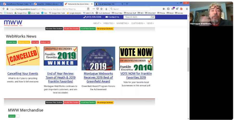Open the Cancelling Your Events article link

pos(23,74)
